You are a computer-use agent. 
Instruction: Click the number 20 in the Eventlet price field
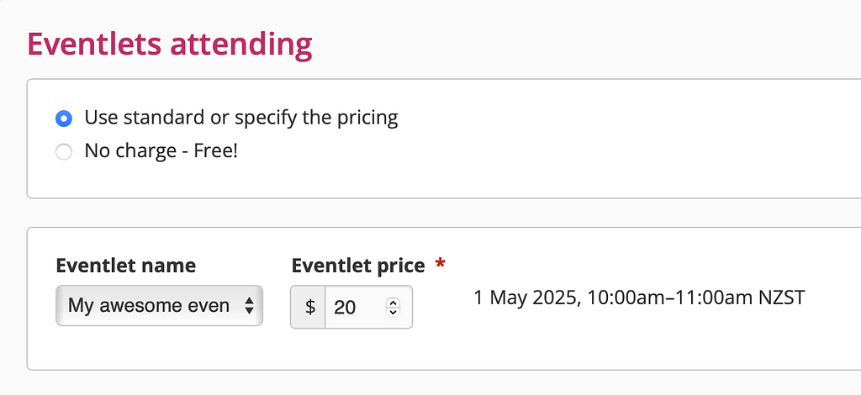[345, 307]
